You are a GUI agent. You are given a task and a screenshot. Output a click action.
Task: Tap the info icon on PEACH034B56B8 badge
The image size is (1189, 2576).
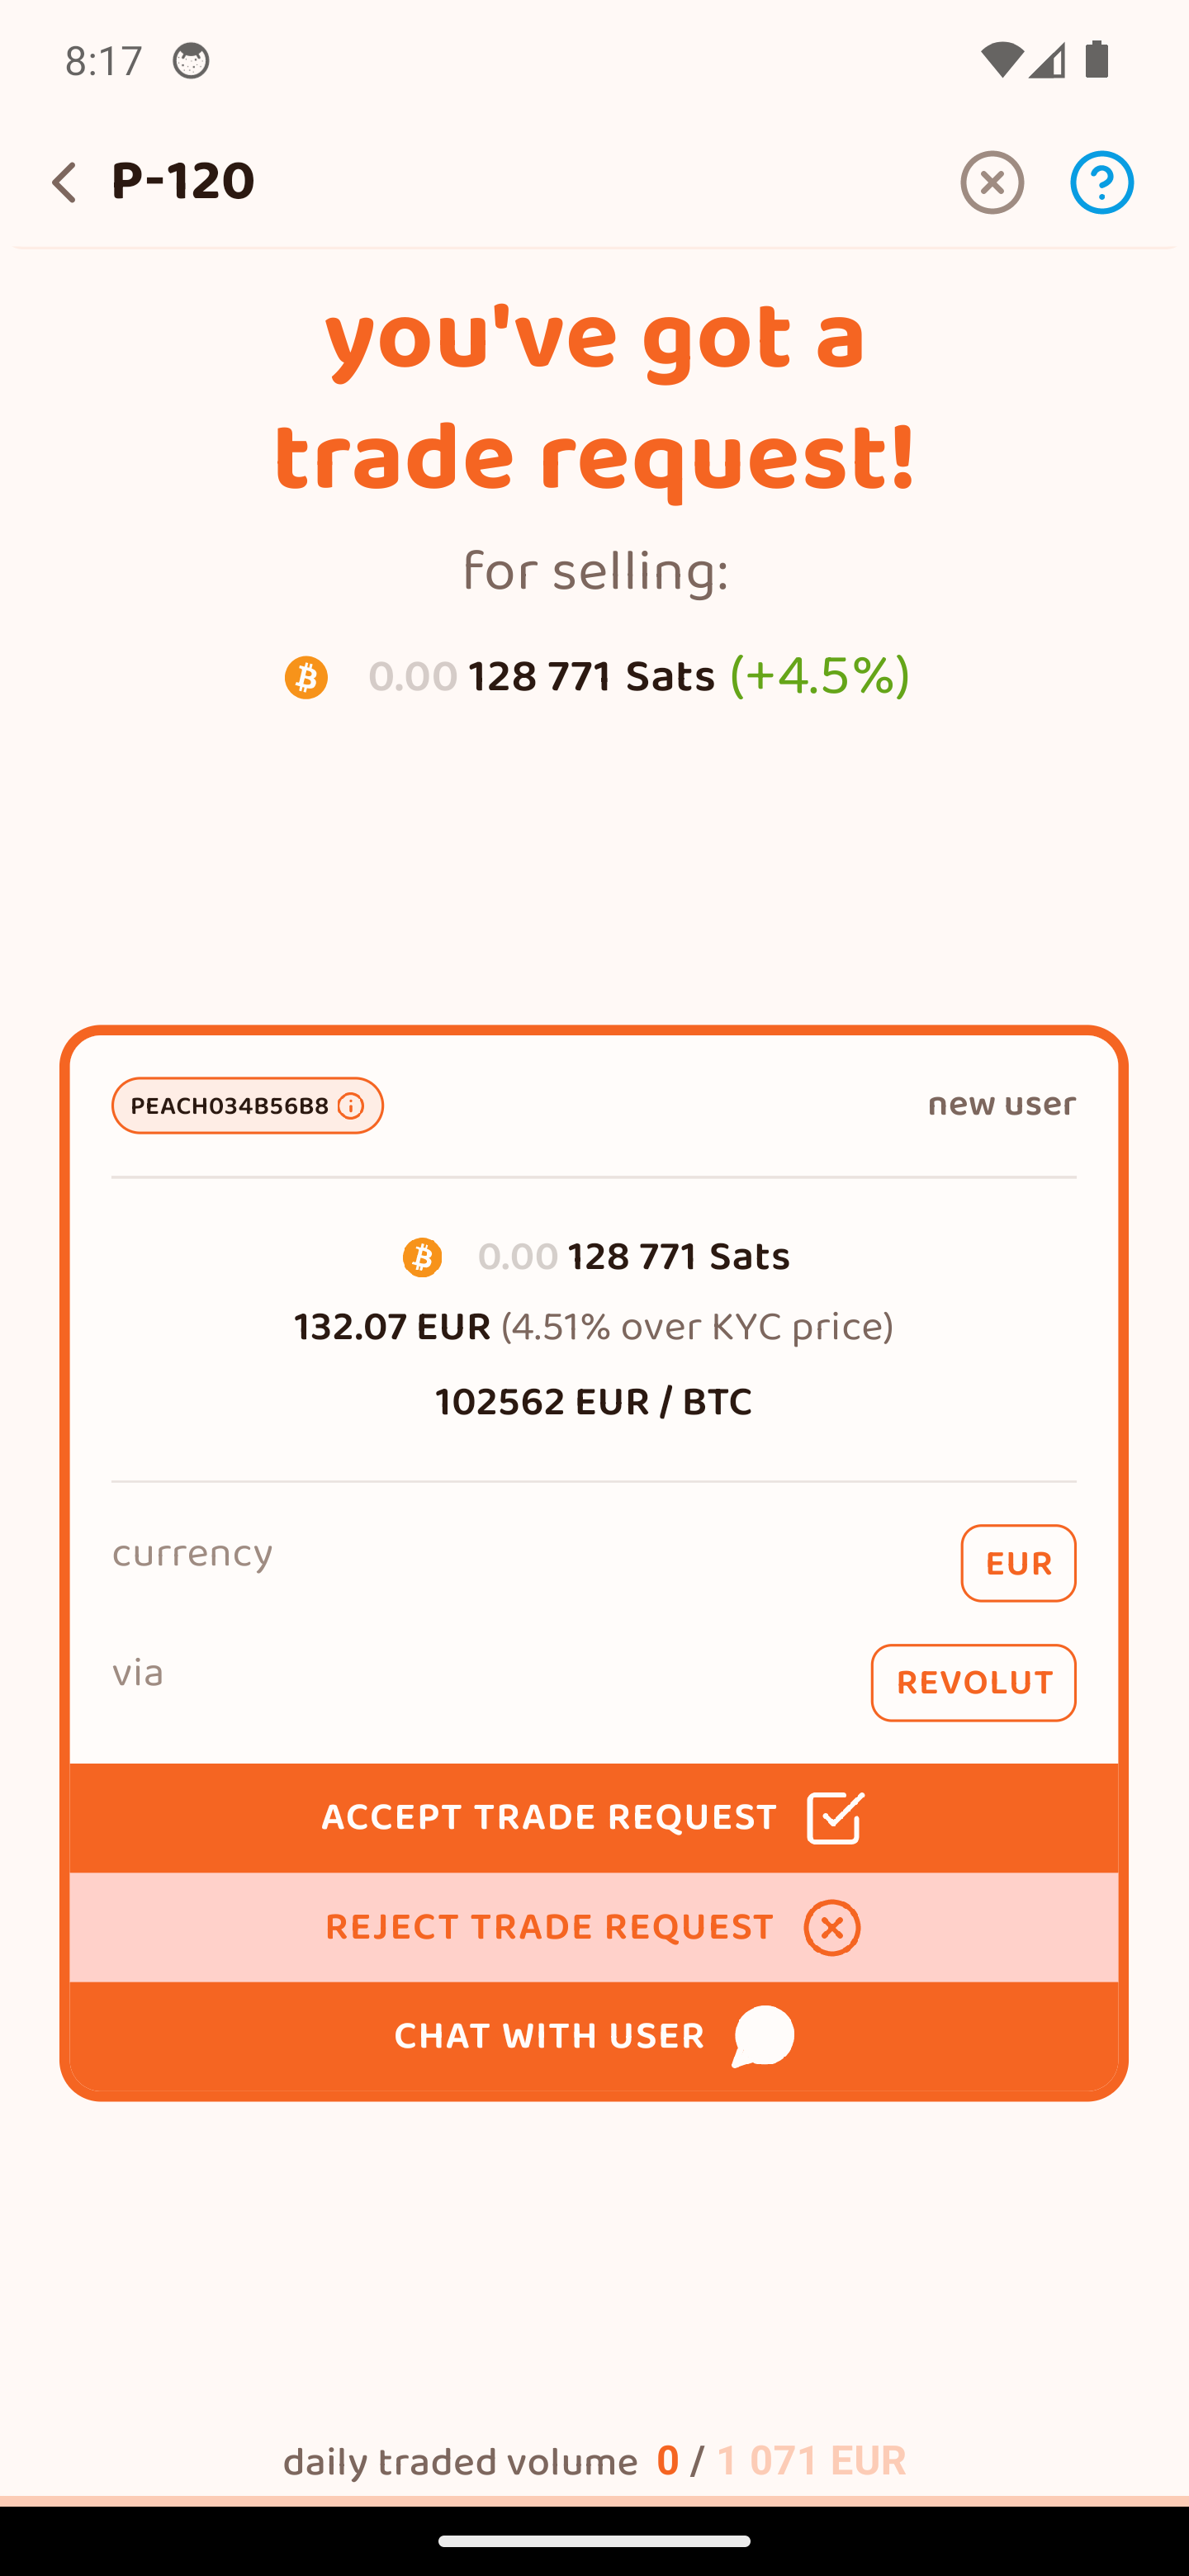(x=350, y=1106)
